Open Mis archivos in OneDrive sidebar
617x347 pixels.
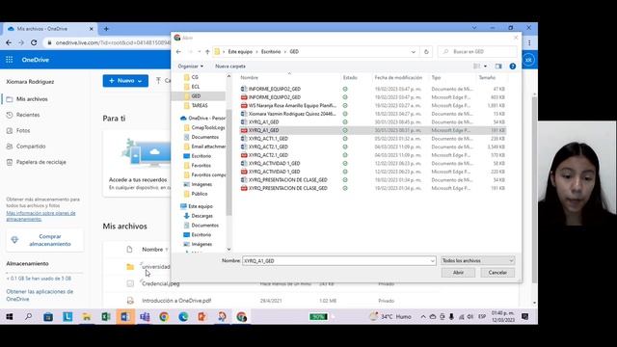32,99
